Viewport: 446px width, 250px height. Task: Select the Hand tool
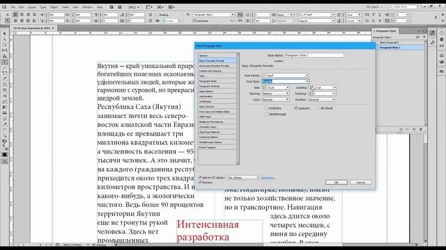point(5,130)
